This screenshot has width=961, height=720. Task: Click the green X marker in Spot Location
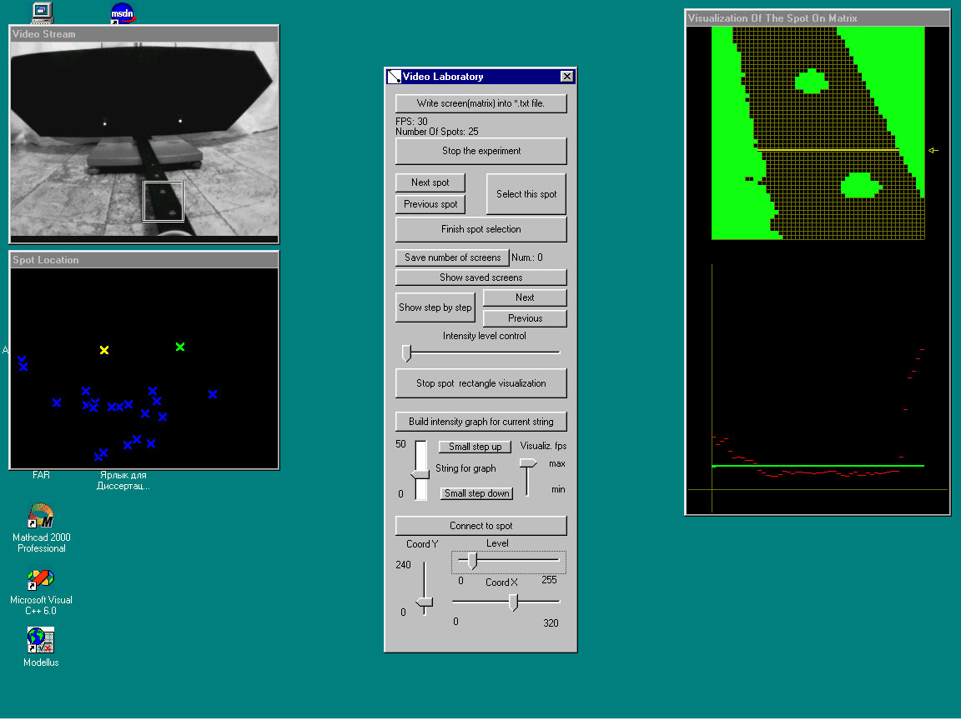coord(180,347)
